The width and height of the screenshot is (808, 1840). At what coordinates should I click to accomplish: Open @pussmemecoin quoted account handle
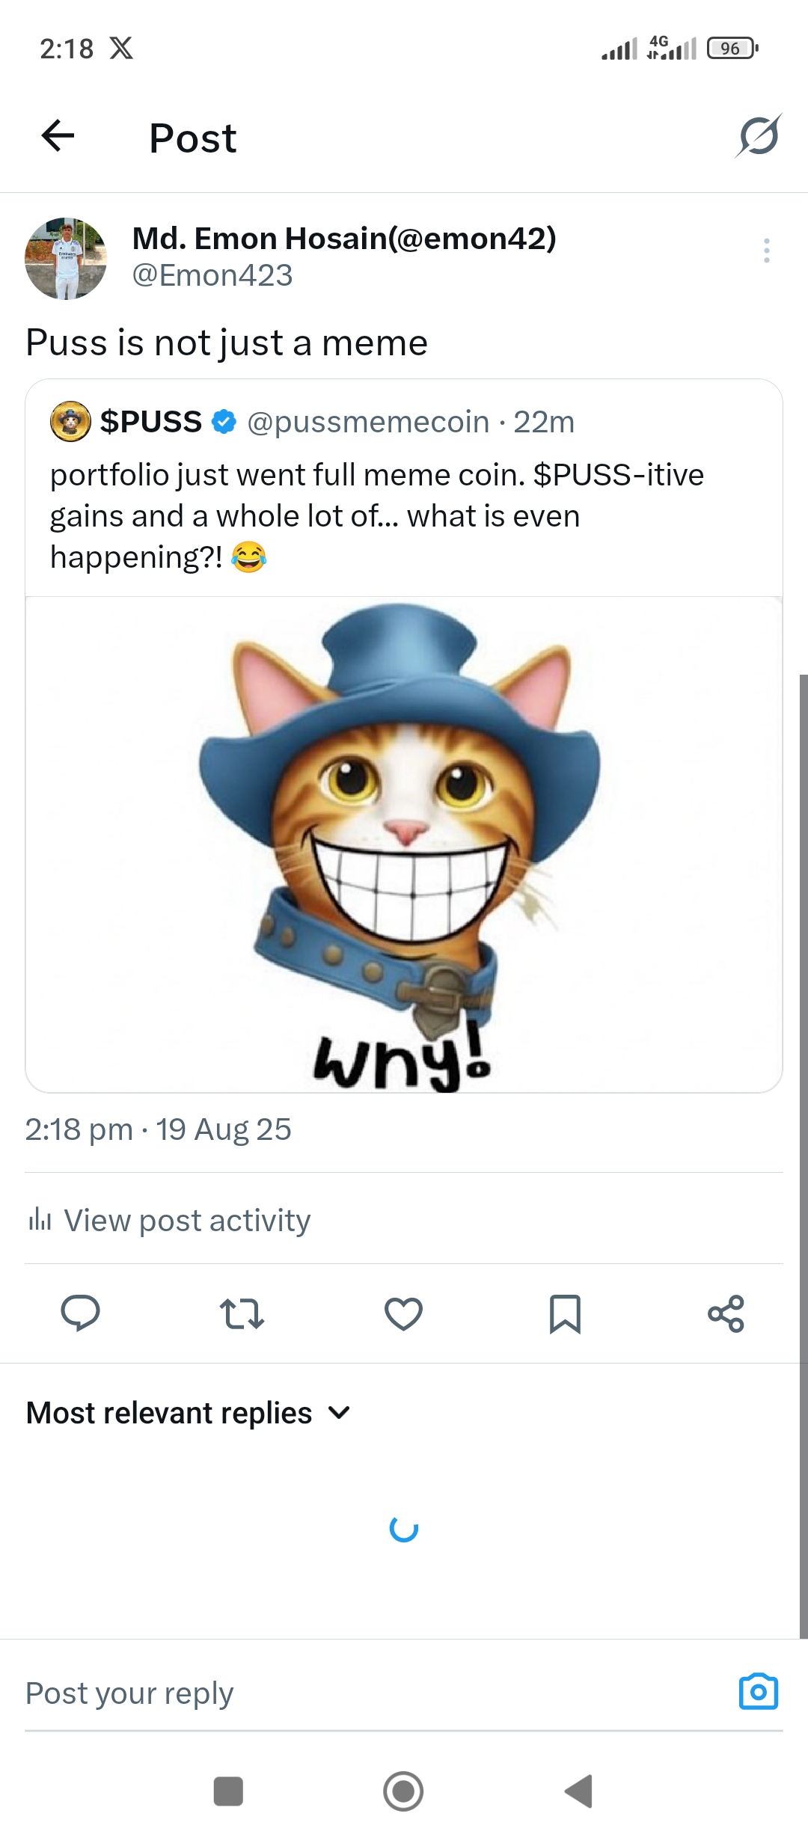pos(368,422)
